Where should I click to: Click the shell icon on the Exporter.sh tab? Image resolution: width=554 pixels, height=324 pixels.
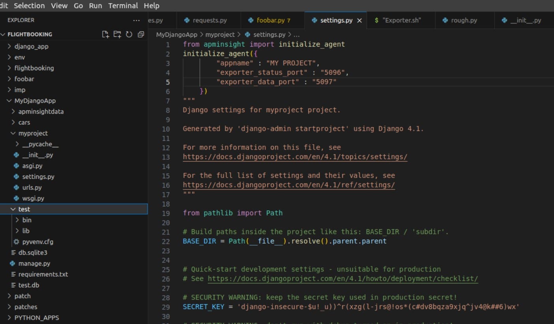tap(377, 20)
